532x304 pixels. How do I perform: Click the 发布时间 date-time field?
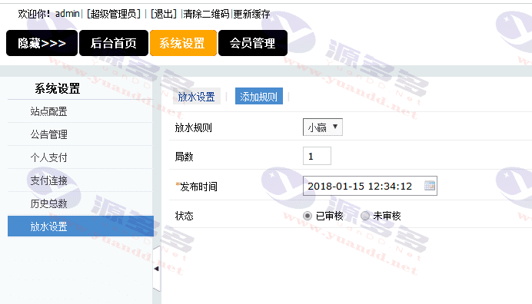(370, 186)
